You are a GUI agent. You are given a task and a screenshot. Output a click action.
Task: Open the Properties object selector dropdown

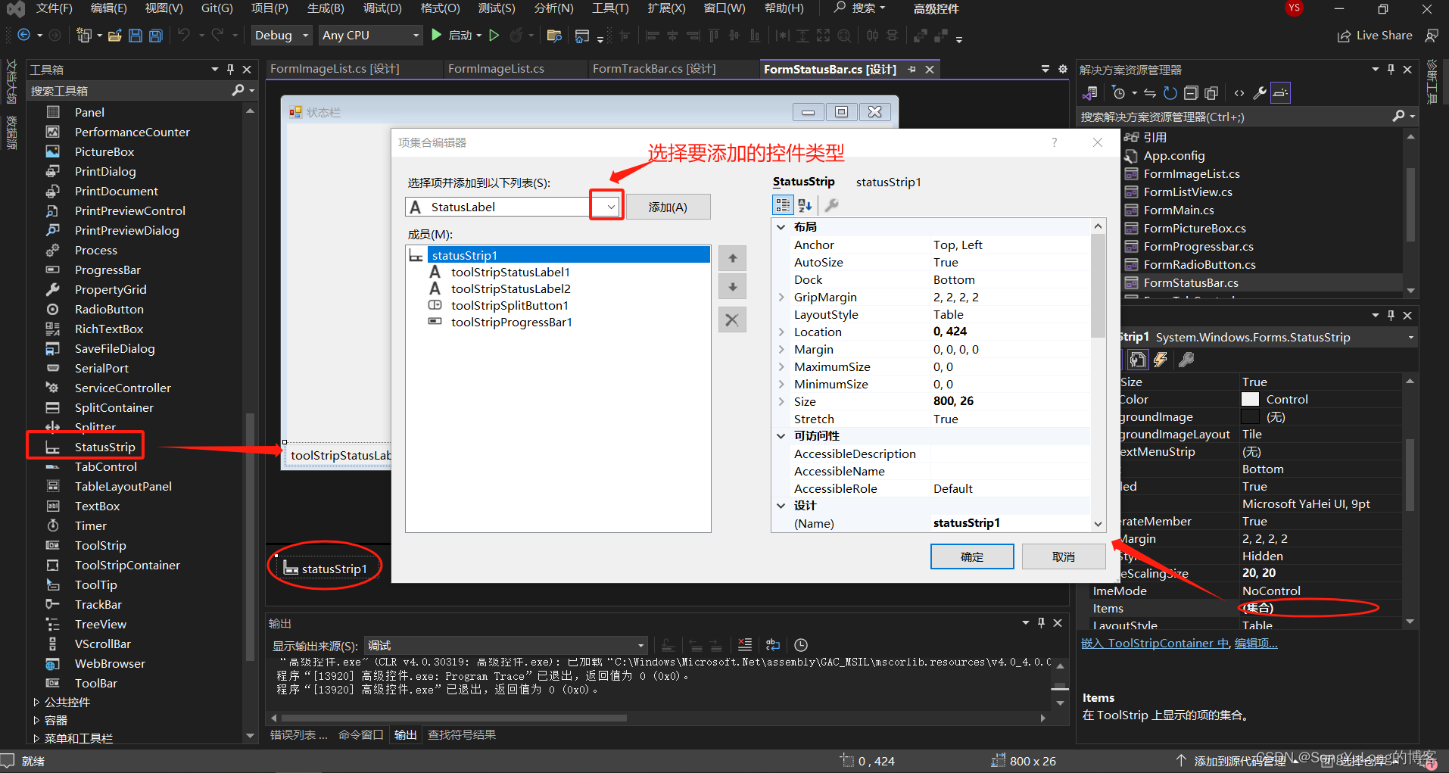[x=1411, y=337]
